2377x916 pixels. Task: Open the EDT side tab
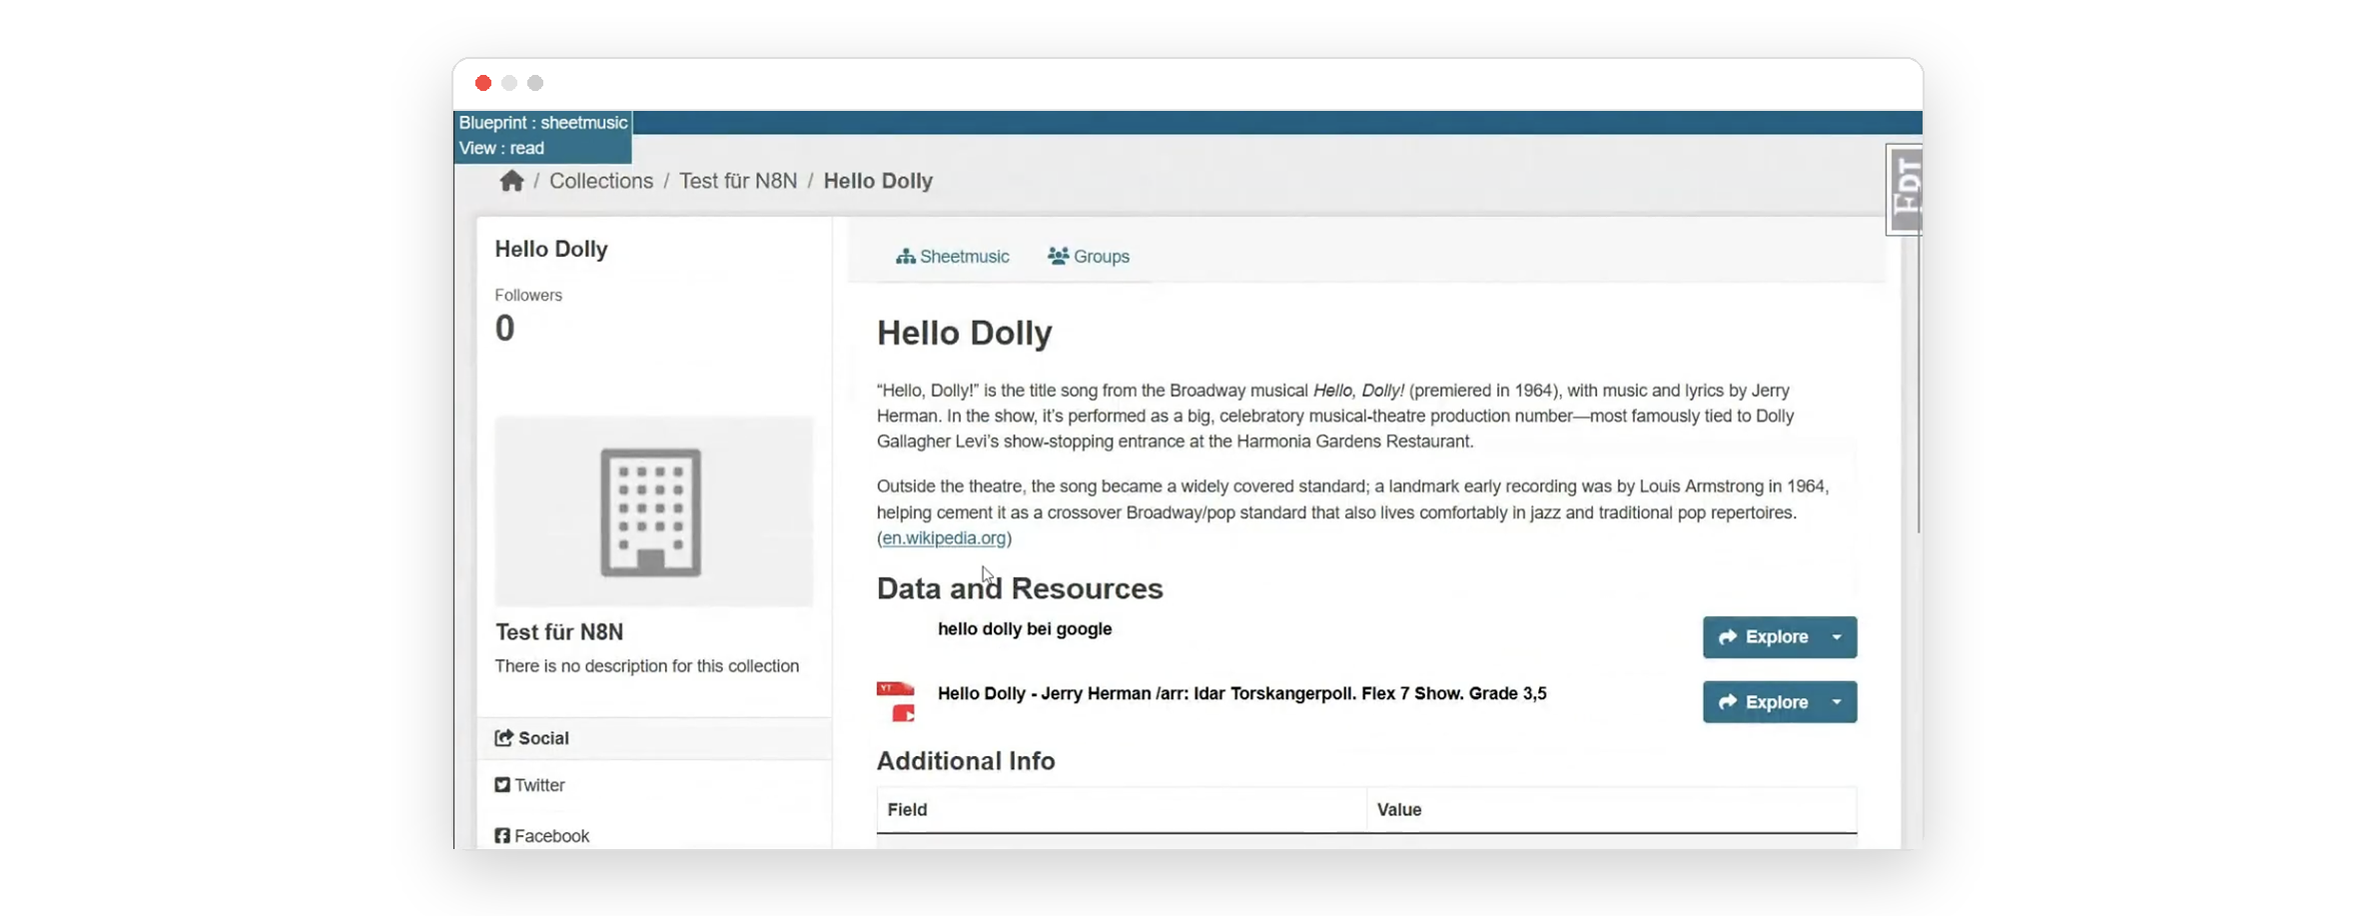coord(1905,190)
